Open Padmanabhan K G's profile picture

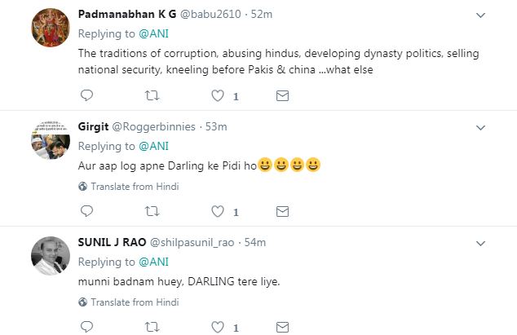tap(48, 31)
